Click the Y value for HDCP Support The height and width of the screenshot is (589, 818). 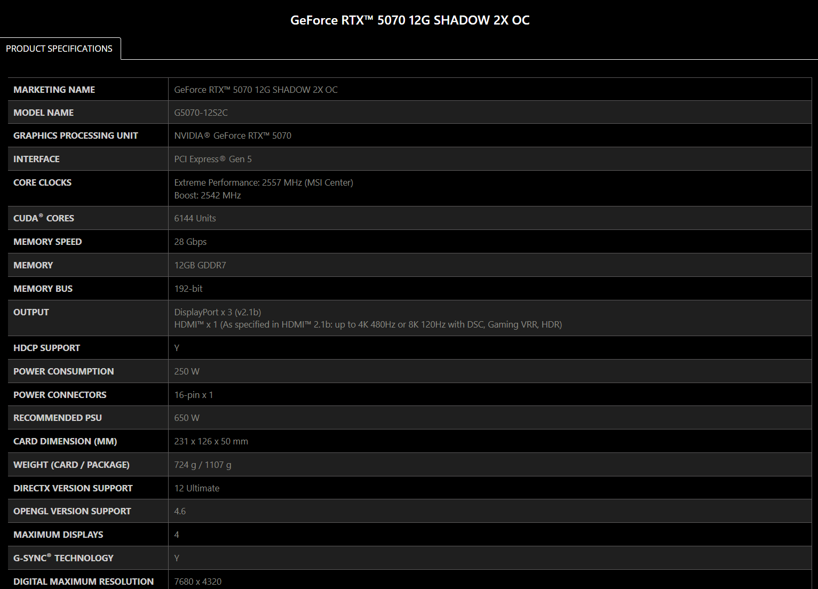(x=177, y=348)
